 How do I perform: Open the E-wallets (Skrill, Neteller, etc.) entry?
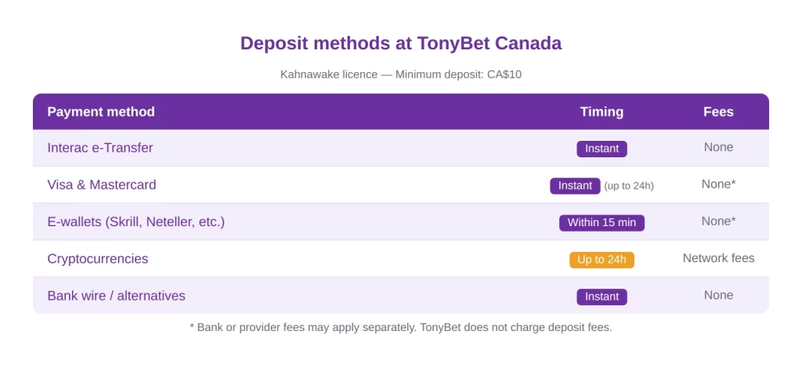point(135,221)
